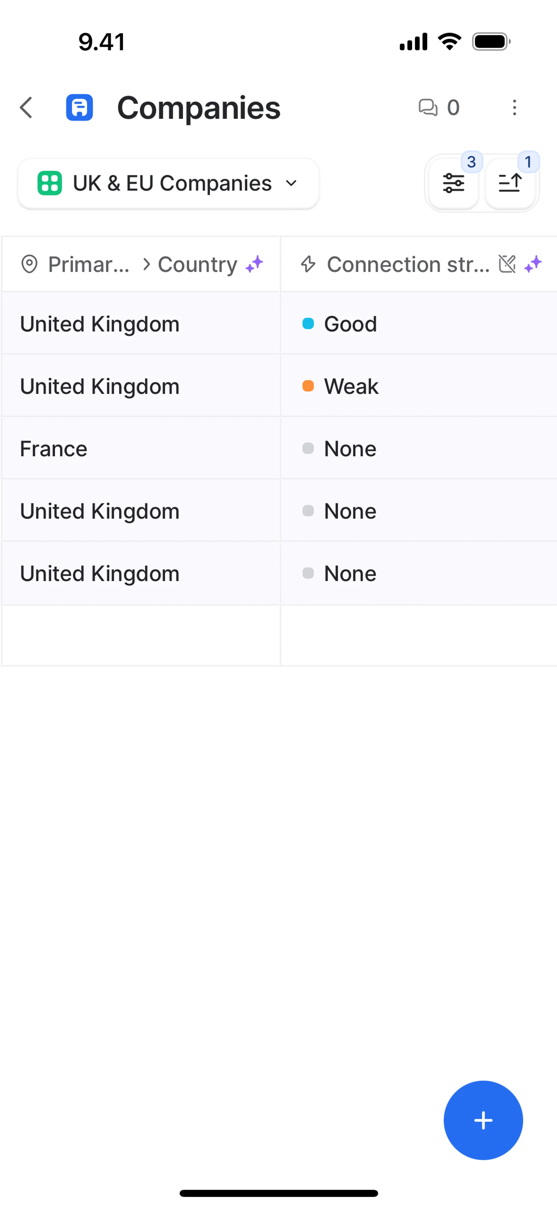Image resolution: width=557 pixels, height=1208 pixels.
Task: Tap the blue Companies object icon
Action: (x=79, y=108)
